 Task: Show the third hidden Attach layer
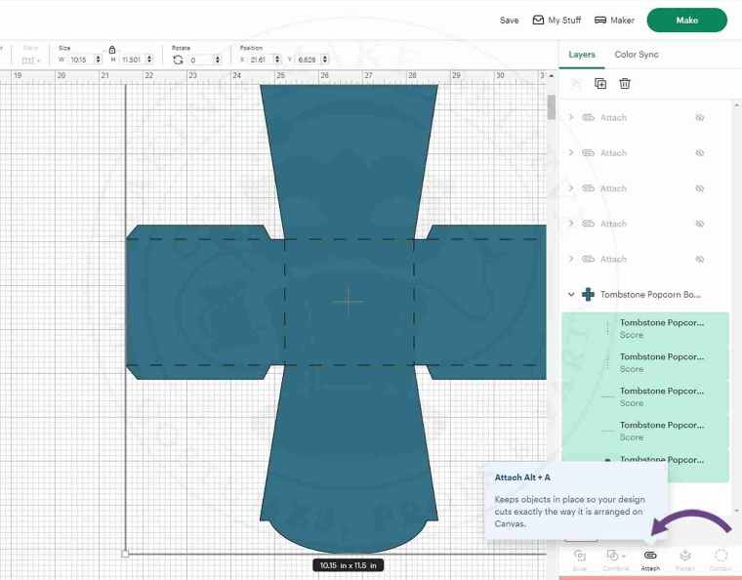(x=700, y=188)
